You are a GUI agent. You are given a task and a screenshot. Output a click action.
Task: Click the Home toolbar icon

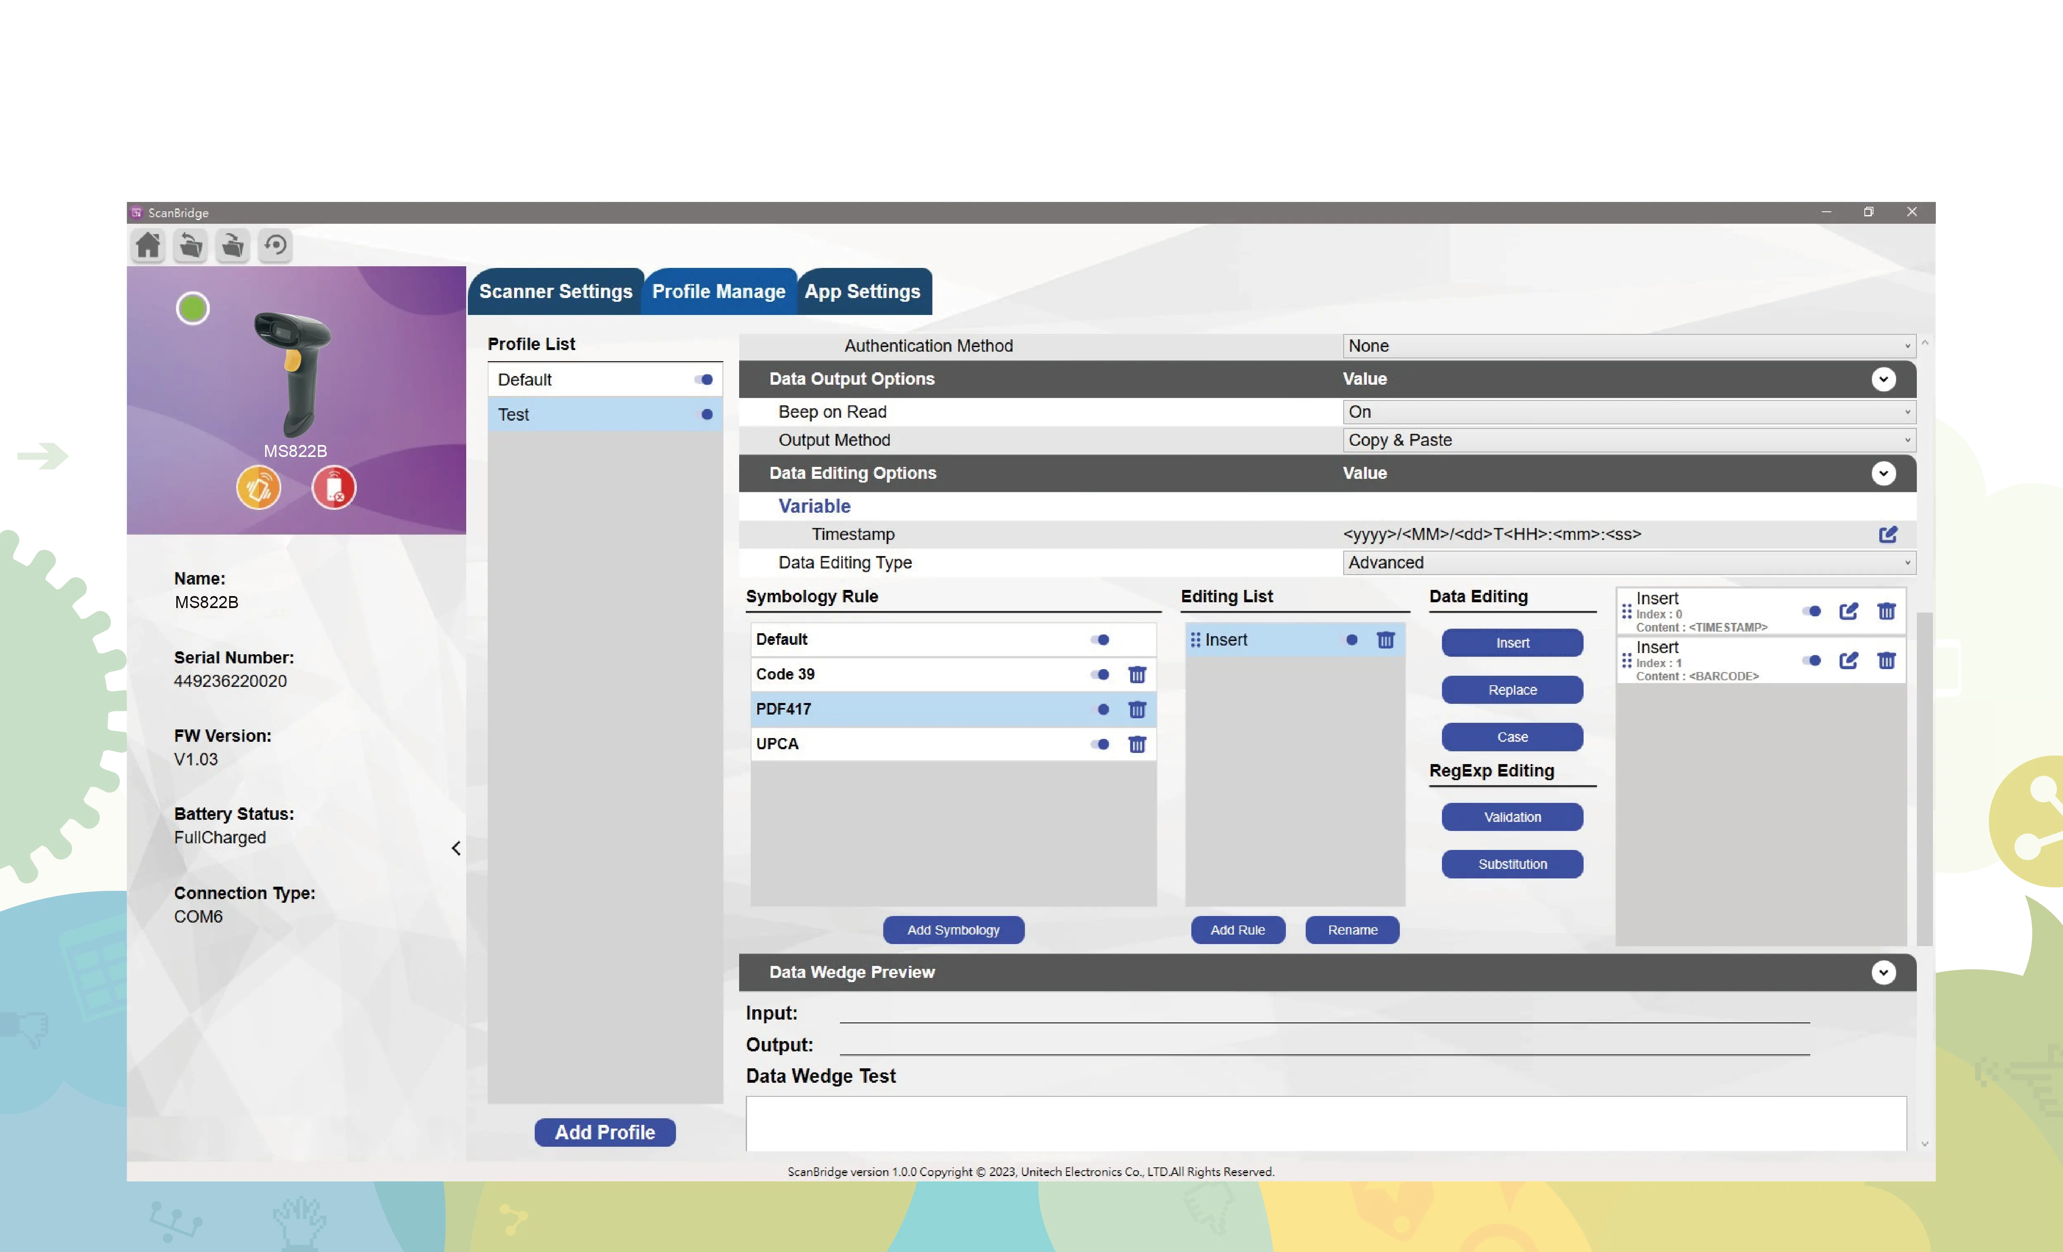click(x=148, y=245)
